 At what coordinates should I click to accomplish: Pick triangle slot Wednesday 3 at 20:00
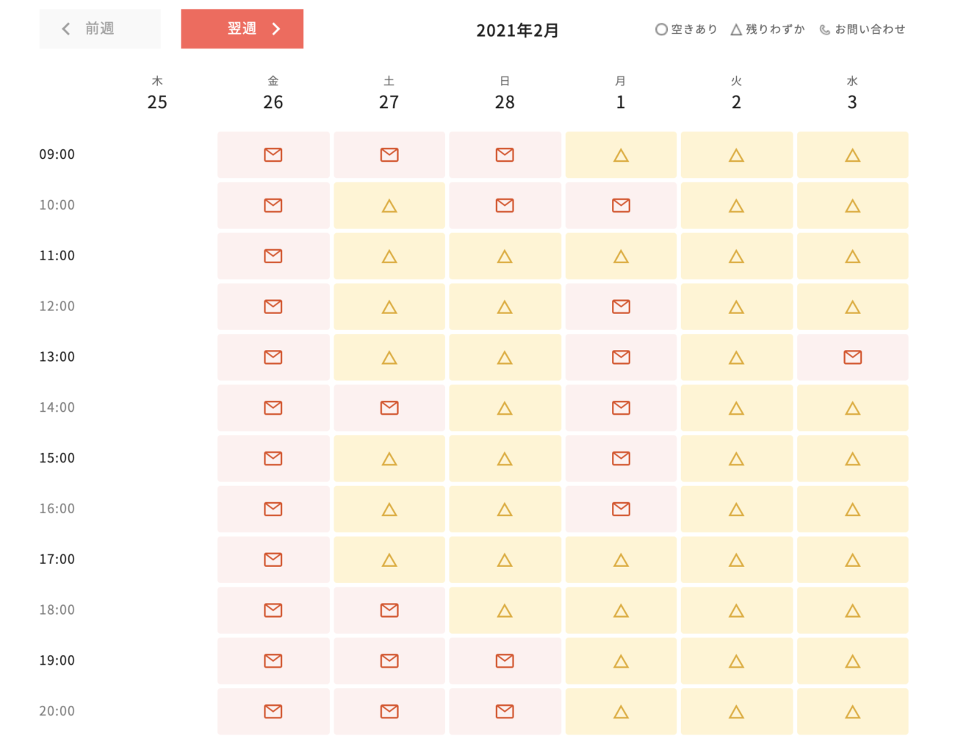(853, 712)
